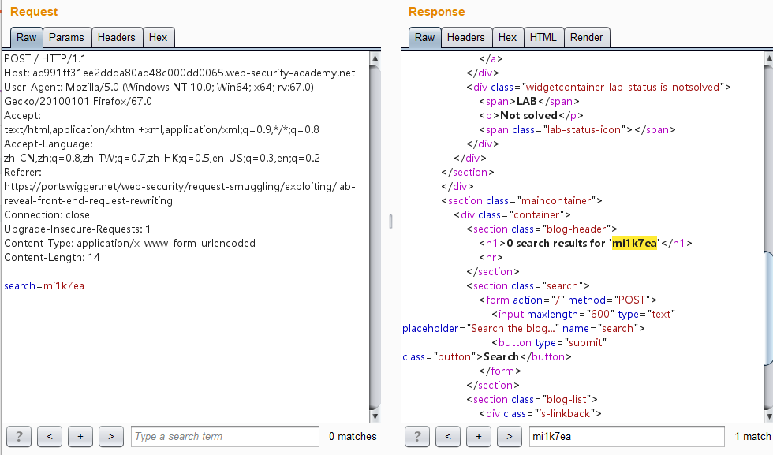The width and height of the screenshot is (773, 455).
Task: Jump to previous match in response pane
Action: (x=447, y=436)
